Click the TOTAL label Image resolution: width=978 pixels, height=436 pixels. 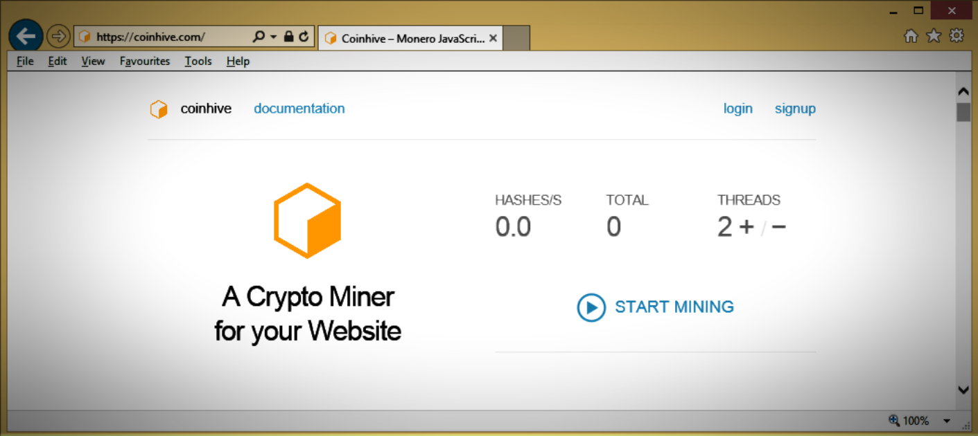(627, 200)
